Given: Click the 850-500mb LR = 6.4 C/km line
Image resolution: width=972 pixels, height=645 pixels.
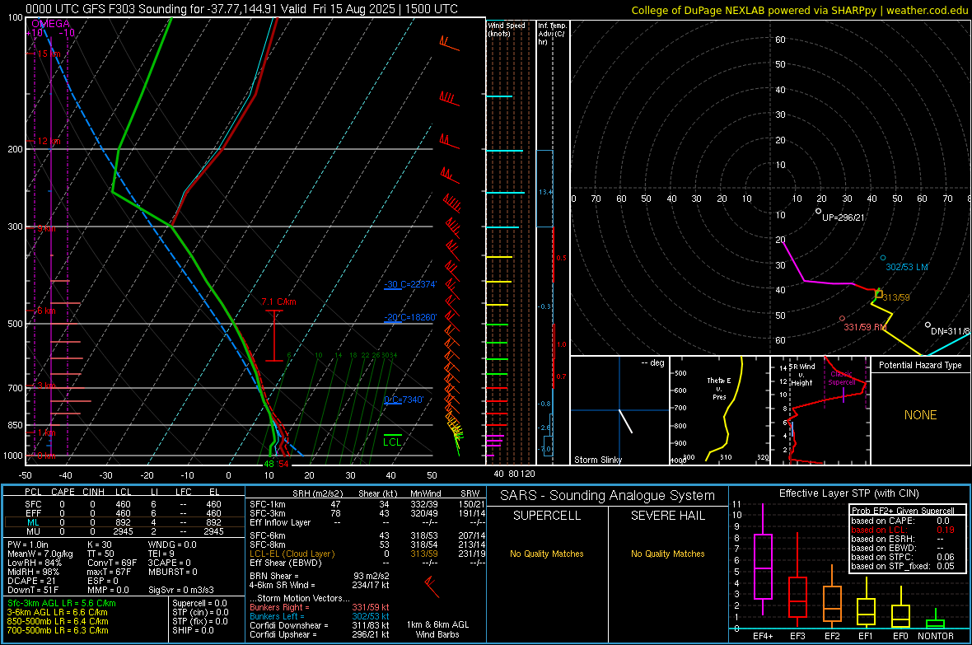Looking at the screenshot, I should [58, 621].
